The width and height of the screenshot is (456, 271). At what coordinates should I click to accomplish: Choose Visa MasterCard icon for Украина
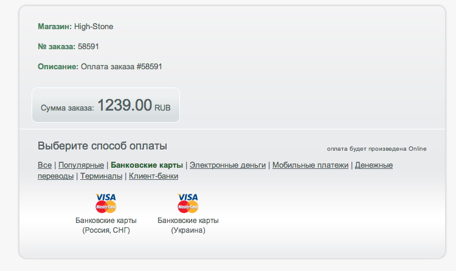[188, 203]
